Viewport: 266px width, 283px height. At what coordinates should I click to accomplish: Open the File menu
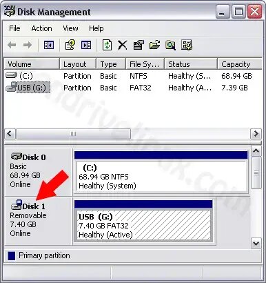click(14, 28)
